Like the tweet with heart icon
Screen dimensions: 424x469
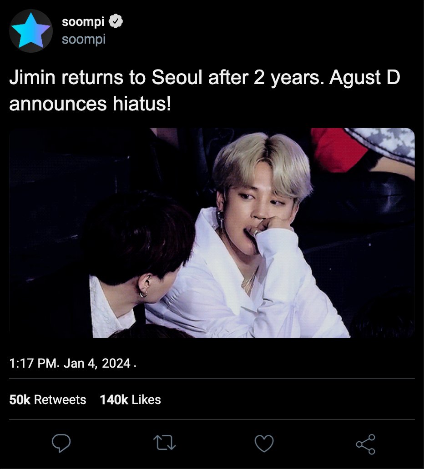pos(264,443)
